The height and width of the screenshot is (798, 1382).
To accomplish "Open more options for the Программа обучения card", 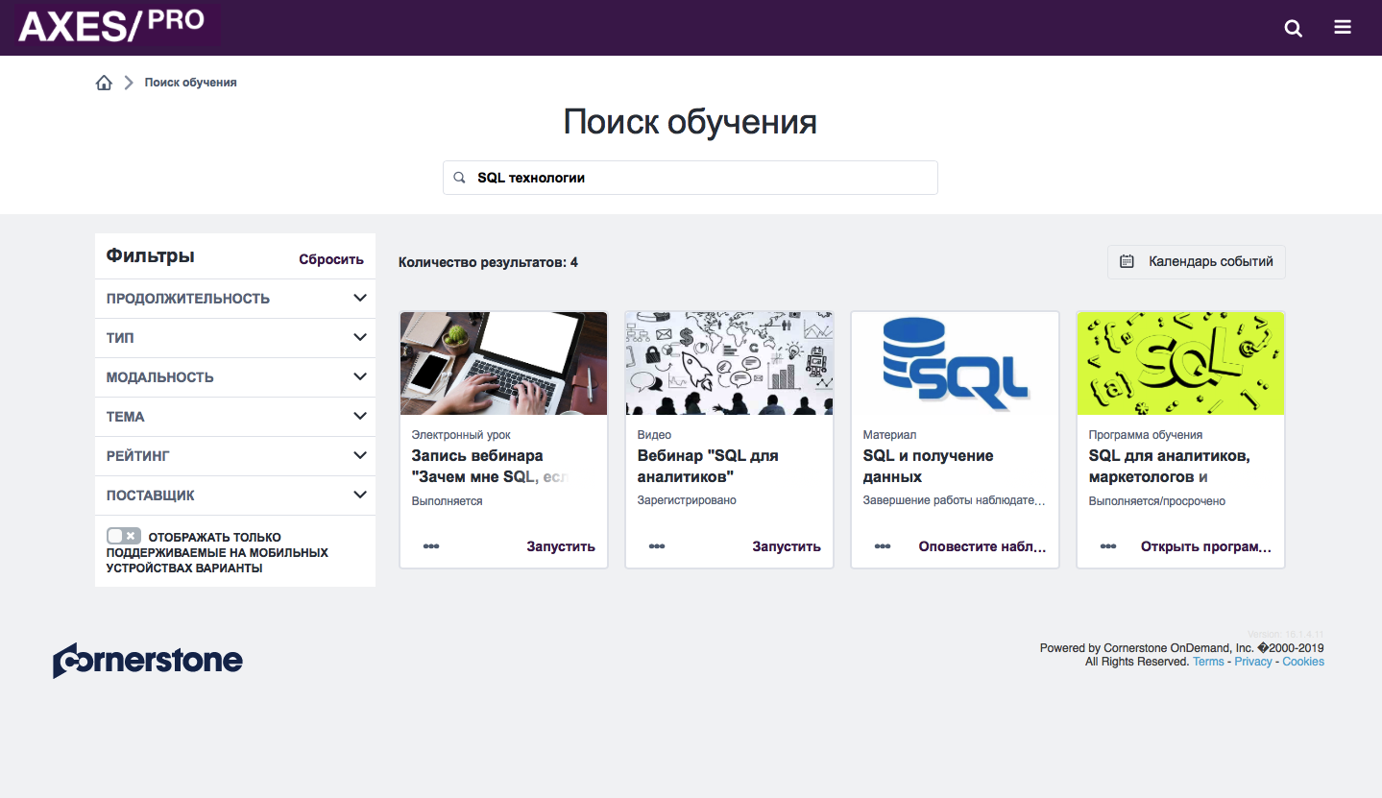I will (1108, 546).
